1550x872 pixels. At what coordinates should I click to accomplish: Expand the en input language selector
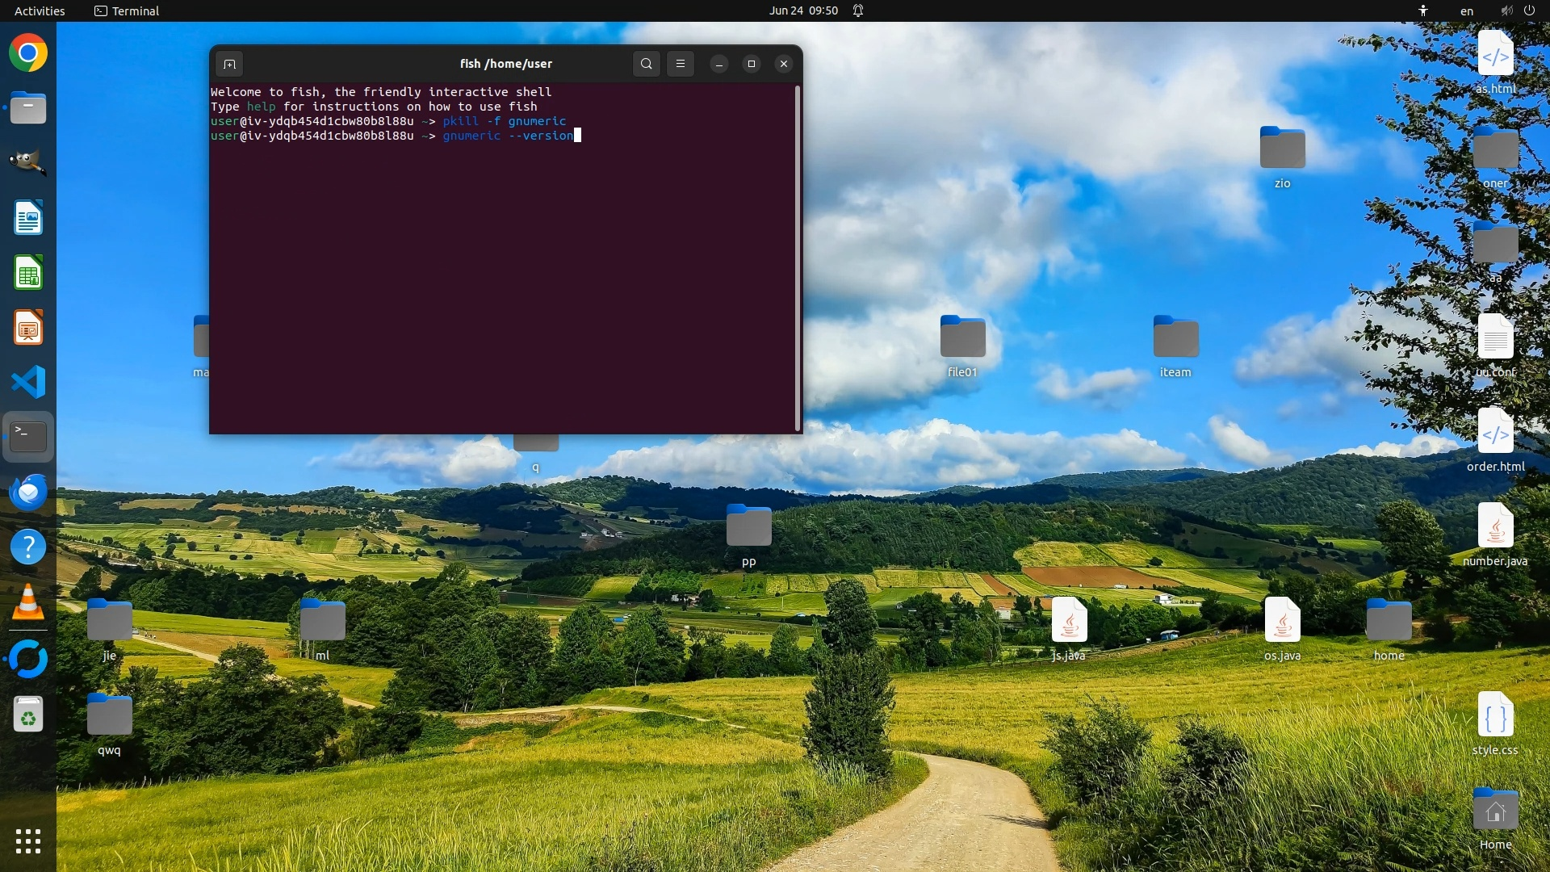click(1467, 10)
